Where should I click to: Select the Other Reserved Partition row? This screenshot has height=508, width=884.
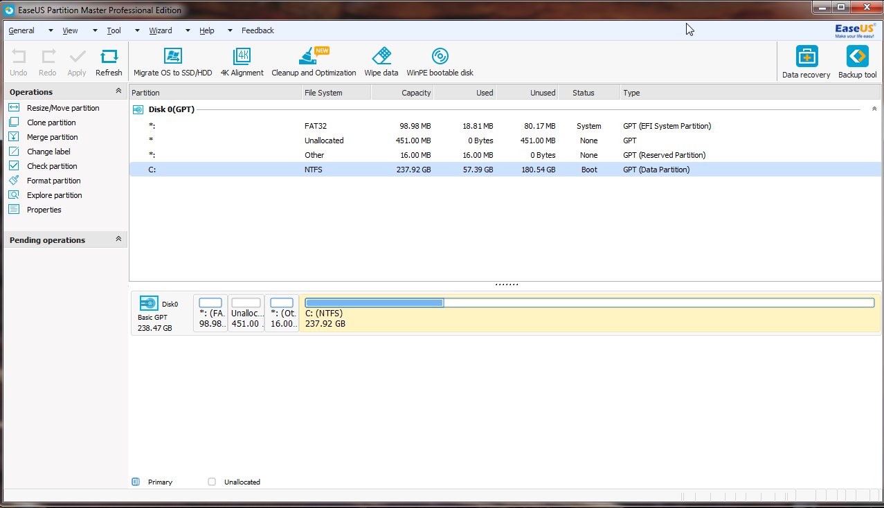(505, 155)
